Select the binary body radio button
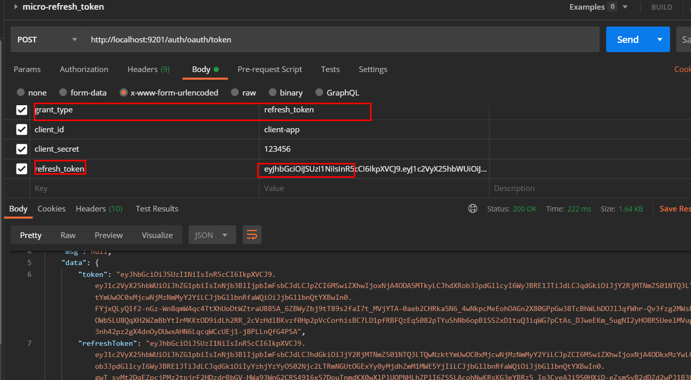Screen dimensions: 691x380 pyautogui.click(x=272, y=92)
